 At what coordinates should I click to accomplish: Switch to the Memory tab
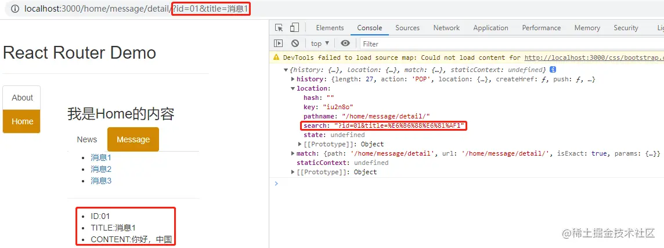tap(587, 28)
